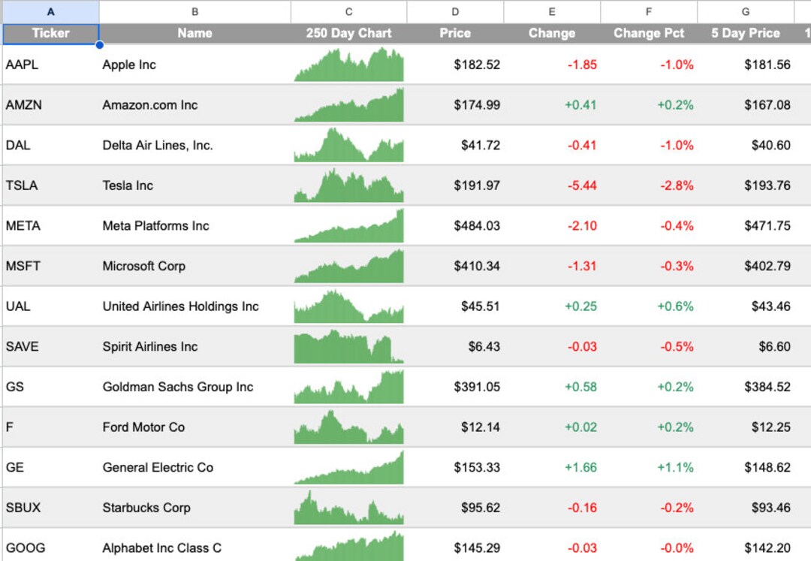Click the Ticker header cell
Image resolution: width=811 pixels, height=561 pixels.
tap(50, 33)
